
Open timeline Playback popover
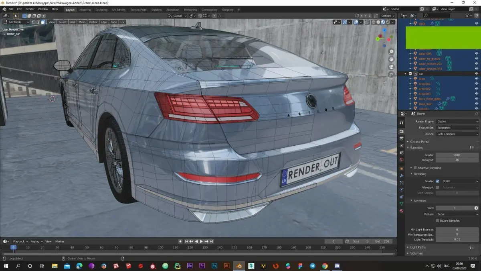(x=20, y=241)
